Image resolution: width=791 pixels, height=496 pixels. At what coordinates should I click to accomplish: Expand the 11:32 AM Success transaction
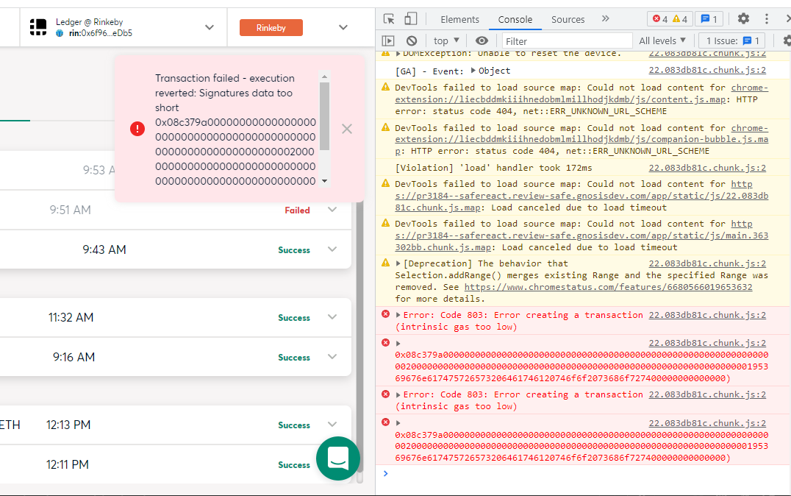[x=332, y=316]
